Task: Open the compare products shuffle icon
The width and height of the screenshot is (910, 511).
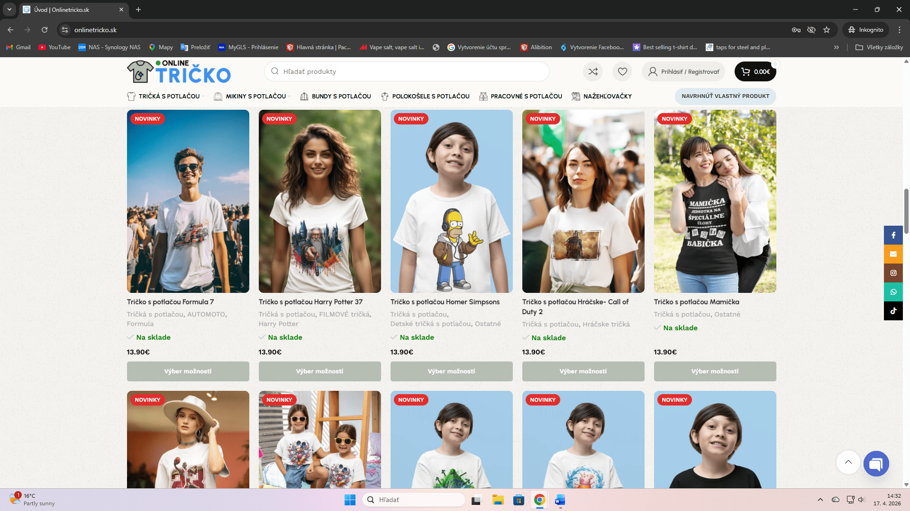Action: (x=593, y=71)
